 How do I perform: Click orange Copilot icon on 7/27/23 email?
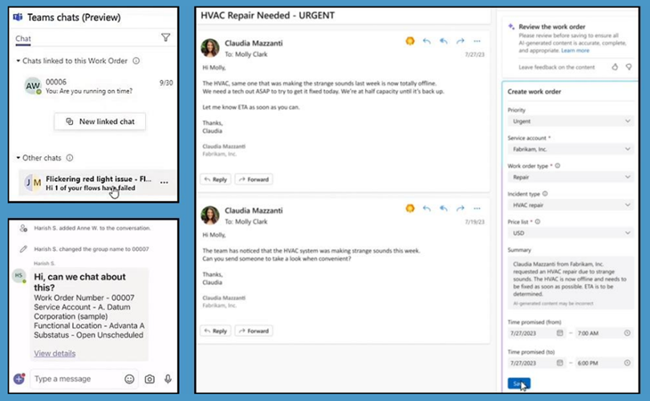[410, 41]
